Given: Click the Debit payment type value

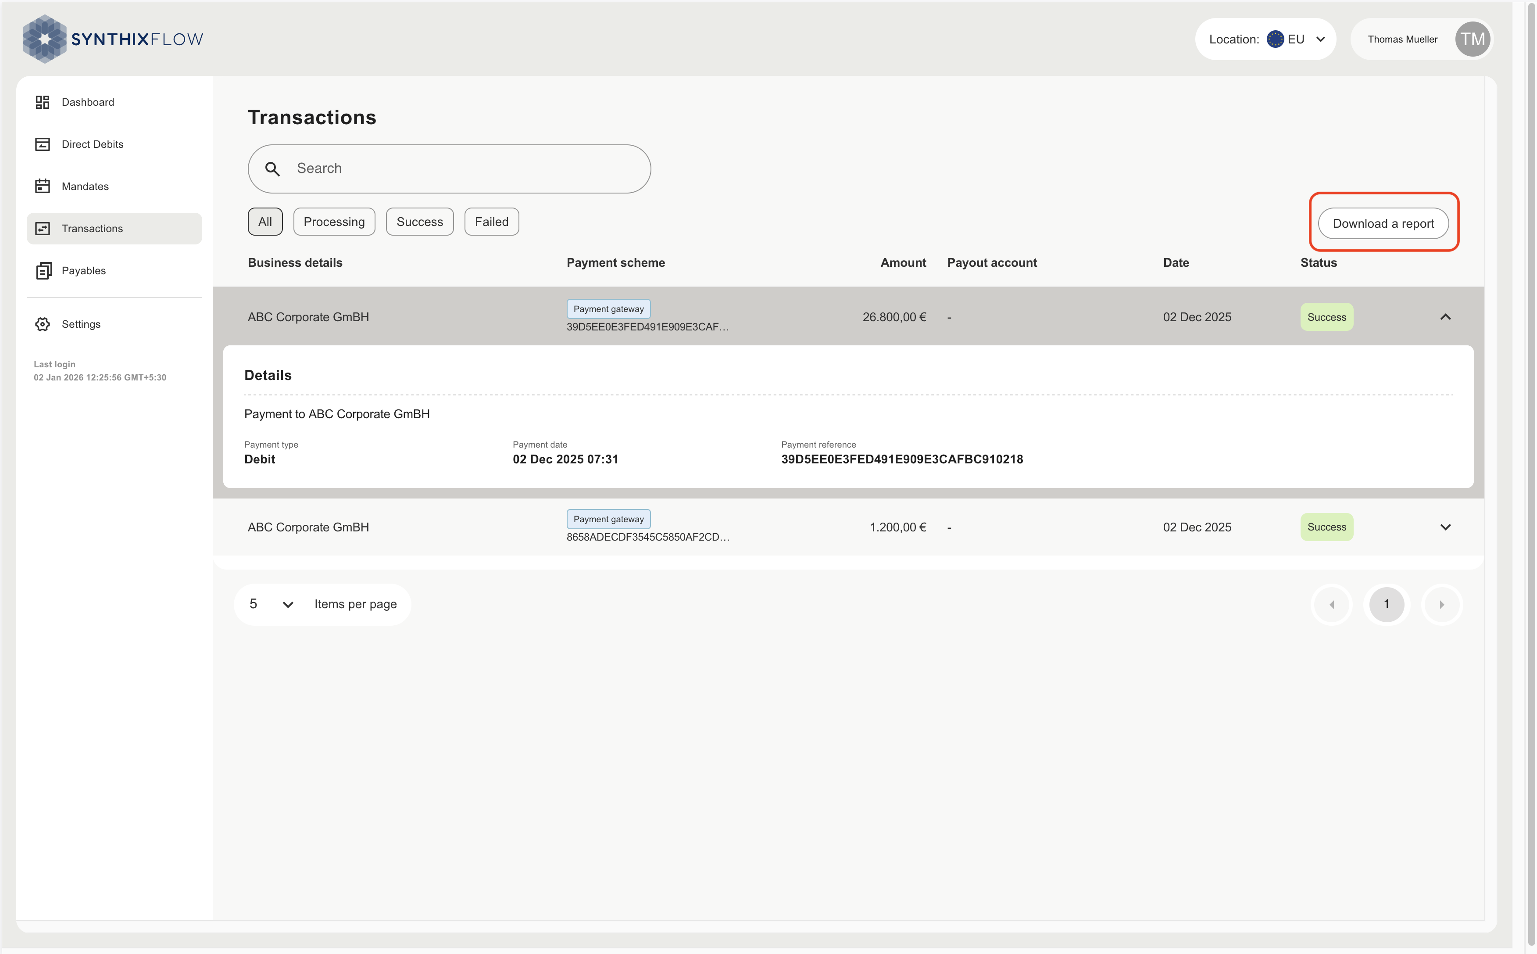Looking at the screenshot, I should [x=259, y=459].
